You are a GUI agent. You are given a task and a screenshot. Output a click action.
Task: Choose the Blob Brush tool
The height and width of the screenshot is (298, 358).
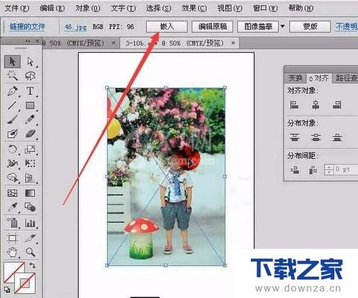pos(13,133)
